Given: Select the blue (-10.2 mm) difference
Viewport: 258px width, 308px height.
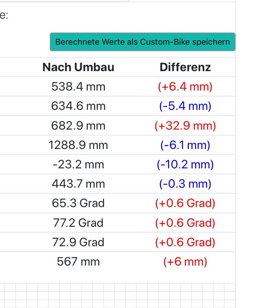Looking at the screenshot, I should [185, 164].
